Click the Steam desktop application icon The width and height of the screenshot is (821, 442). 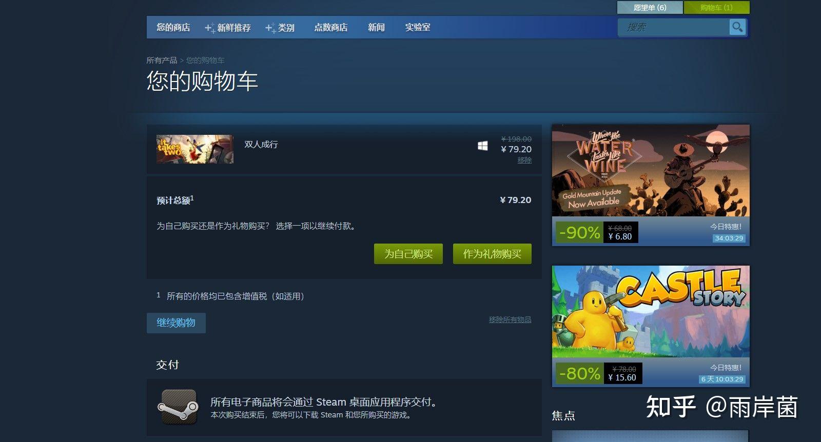pos(178,407)
